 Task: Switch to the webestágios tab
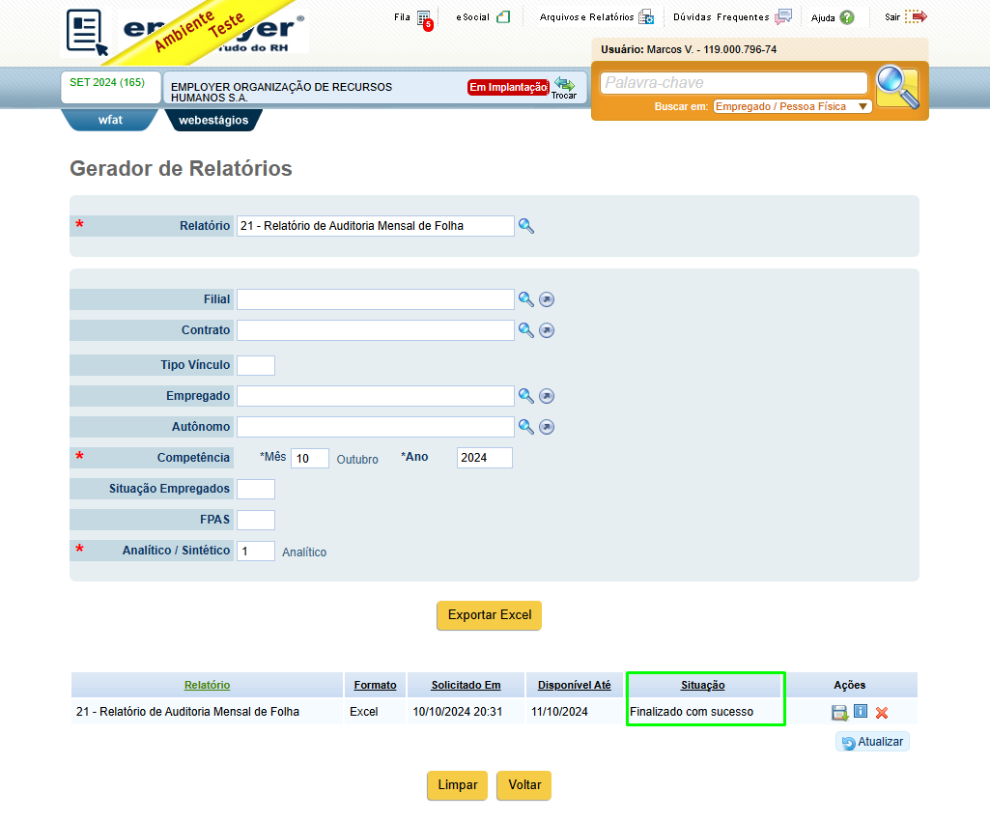point(213,120)
